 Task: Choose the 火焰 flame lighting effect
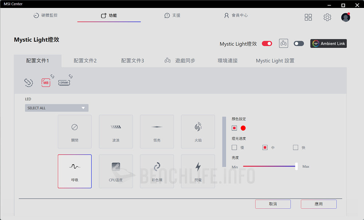(198, 131)
